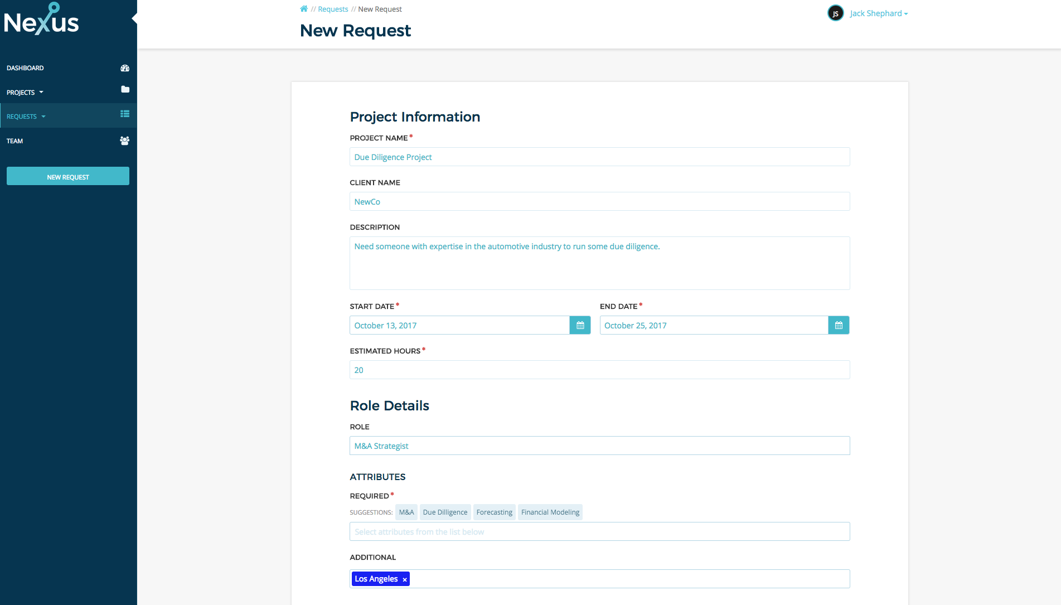
Task: Follow the Requests breadcrumb link
Action: [x=333, y=8]
